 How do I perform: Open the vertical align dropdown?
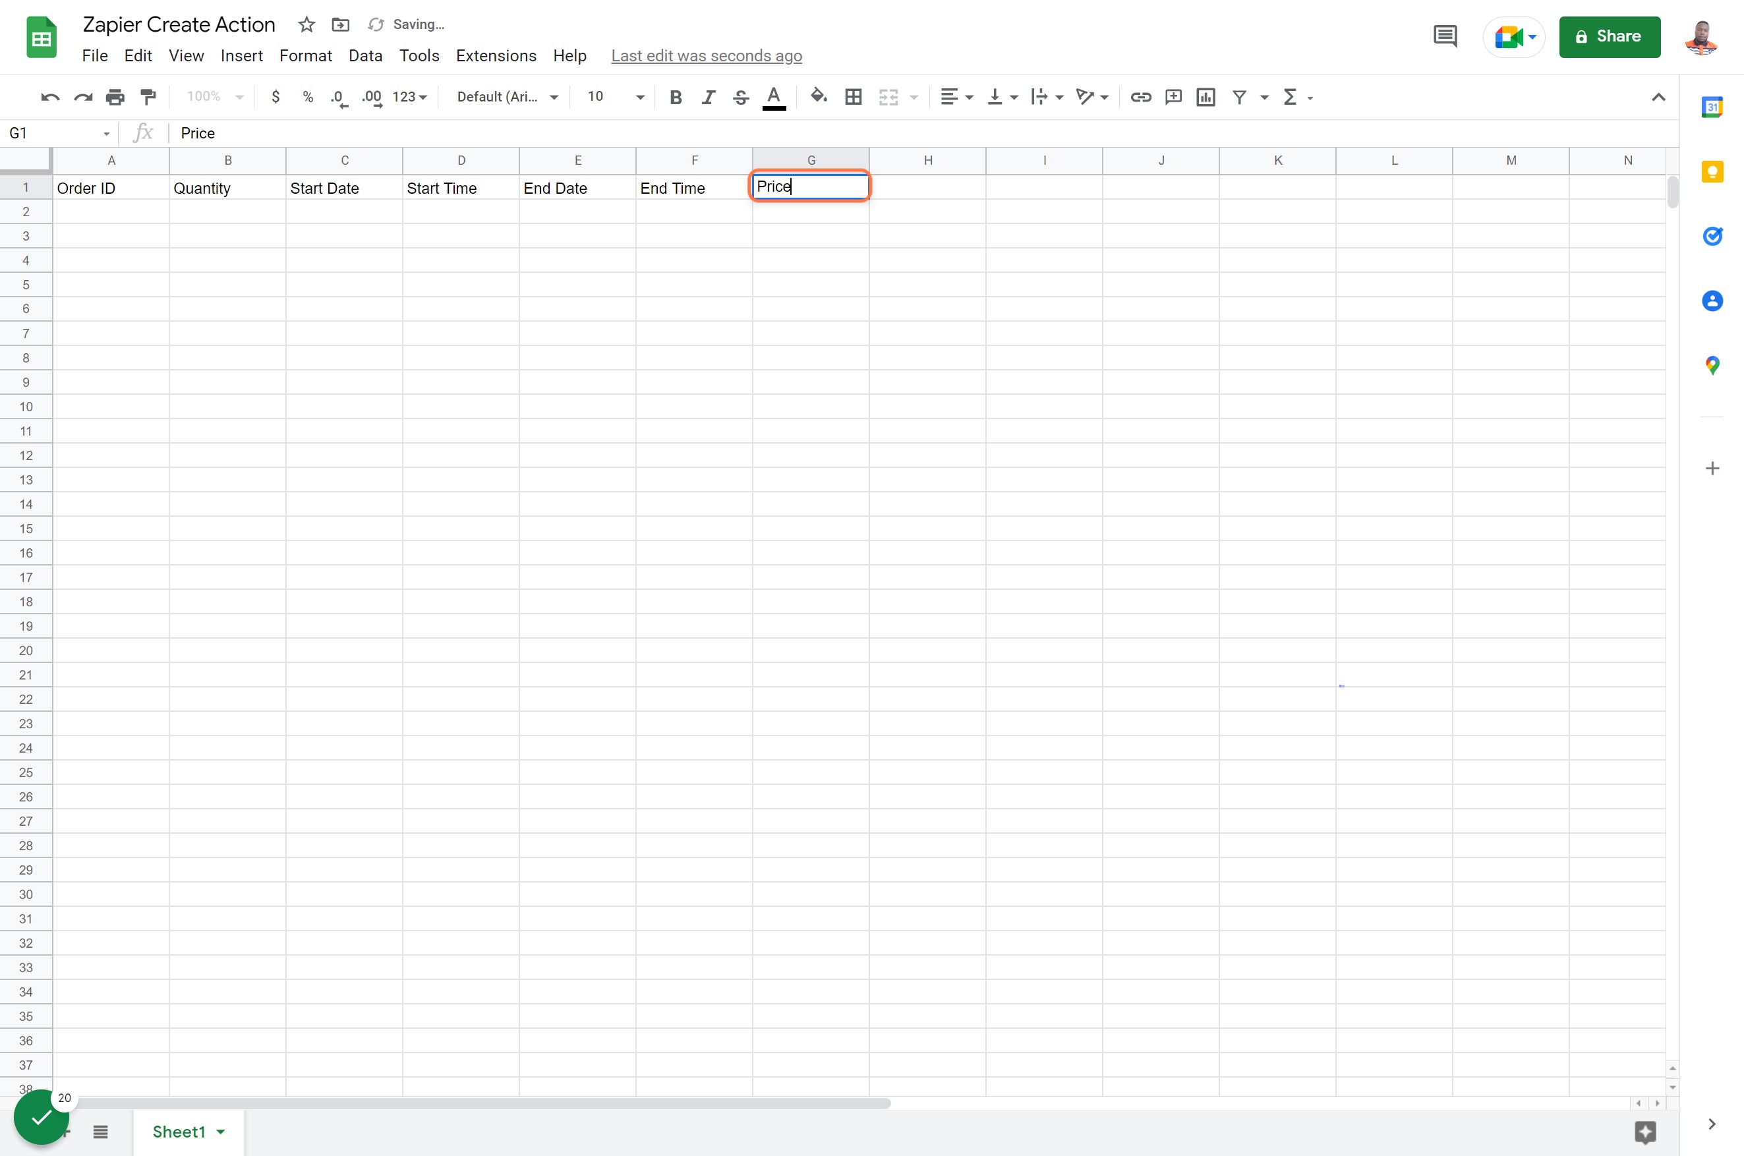point(1003,97)
